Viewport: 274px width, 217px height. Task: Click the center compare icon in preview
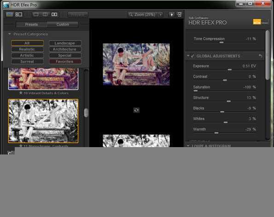click(136, 110)
